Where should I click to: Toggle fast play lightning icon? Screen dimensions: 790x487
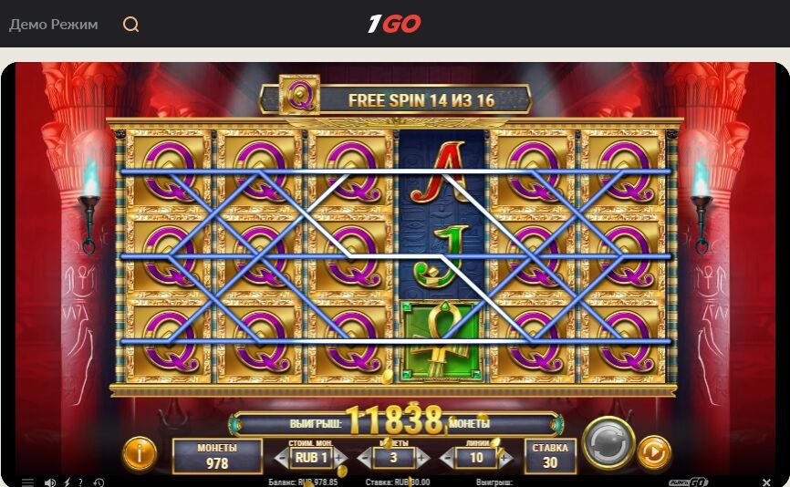67,482
